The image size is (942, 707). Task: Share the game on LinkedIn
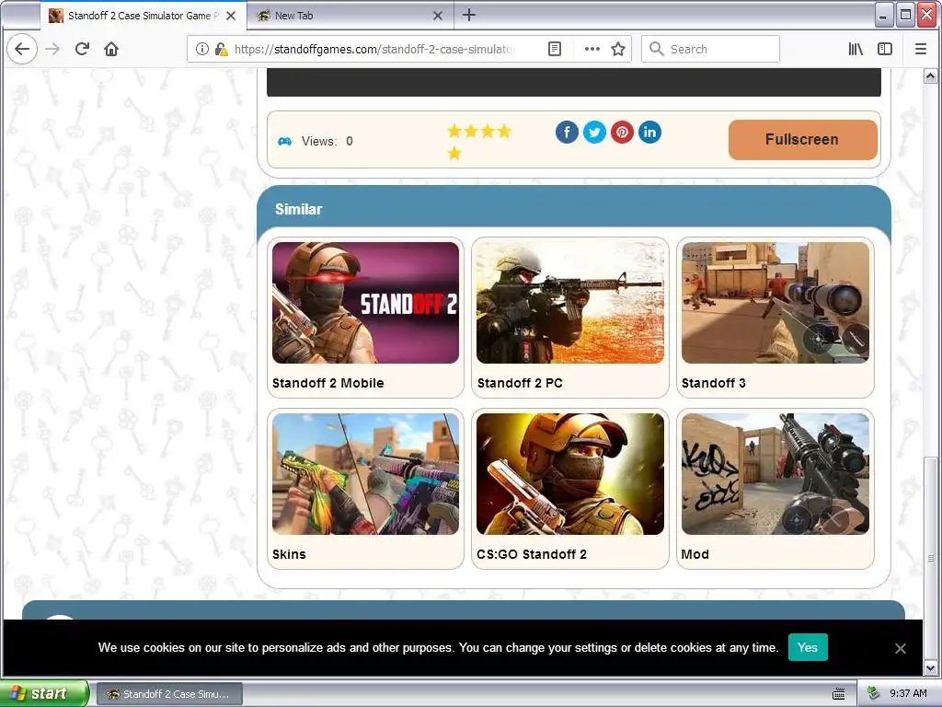(x=649, y=132)
